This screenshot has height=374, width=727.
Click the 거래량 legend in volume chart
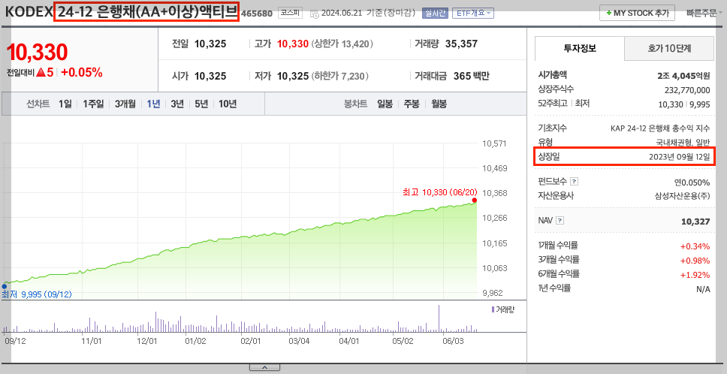click(503, 309)
